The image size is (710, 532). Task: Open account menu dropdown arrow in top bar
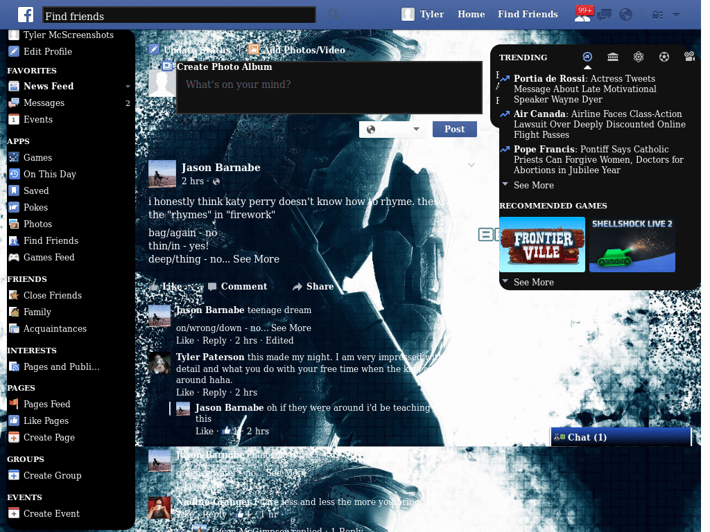click(x=677, y=15)
